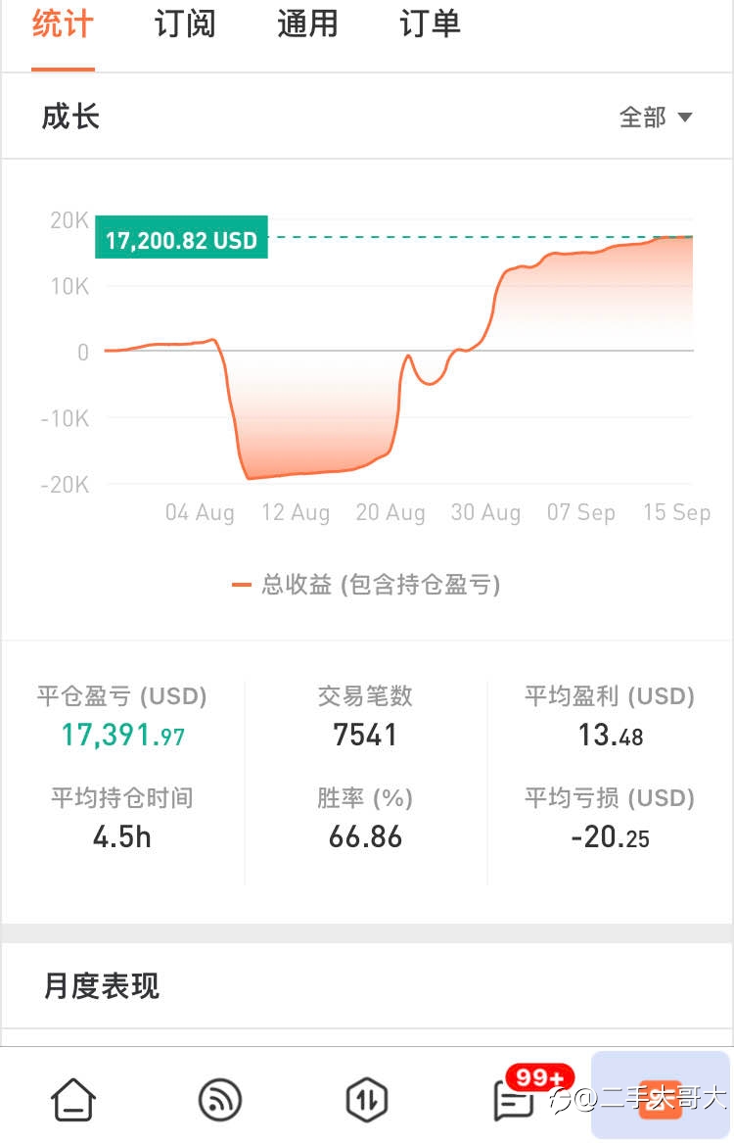The height and width of the screenshot is (1143, 734).
Task: Tap the 平仓盈亏 value 17,391.97
Action: [x=122, y=735]
